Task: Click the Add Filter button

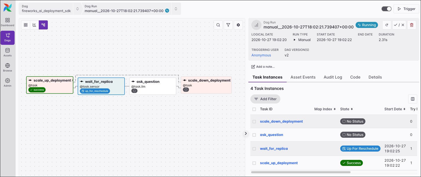Action: 265,99
